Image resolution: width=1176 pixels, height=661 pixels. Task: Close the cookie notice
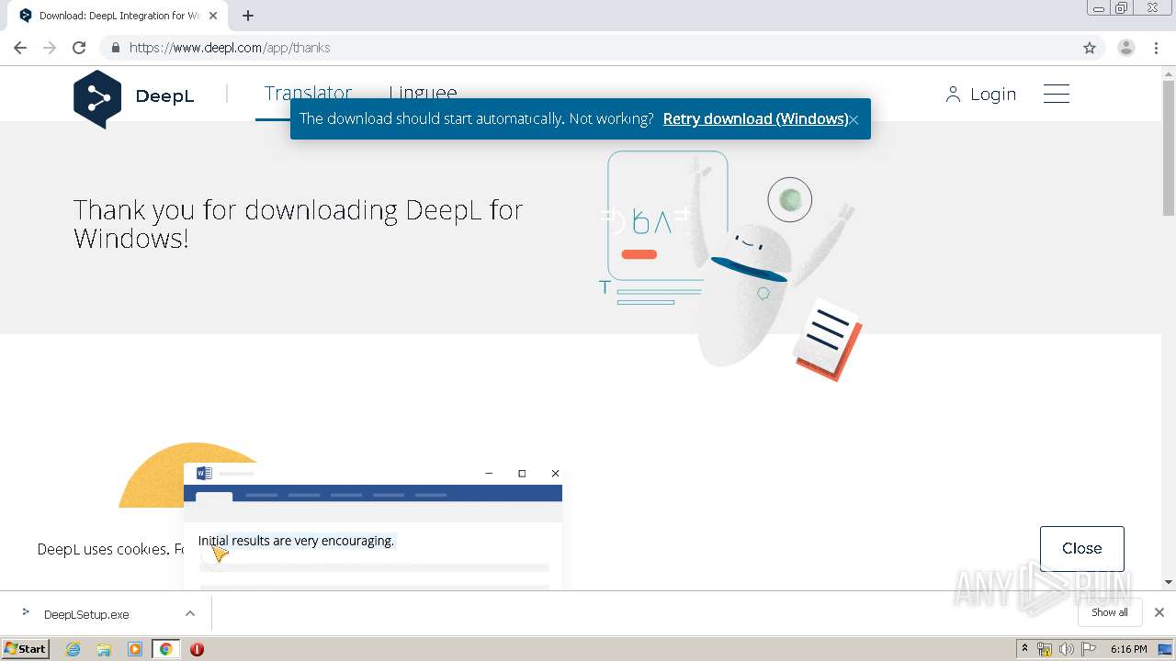[1082, 548]
